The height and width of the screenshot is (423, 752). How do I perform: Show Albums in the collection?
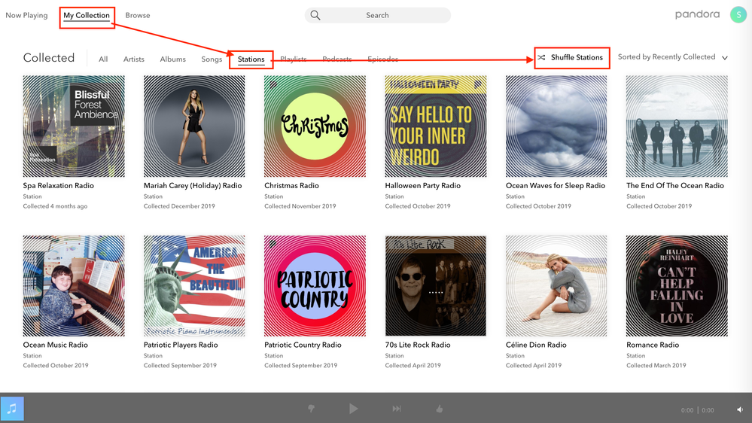(x=172, y=59)
